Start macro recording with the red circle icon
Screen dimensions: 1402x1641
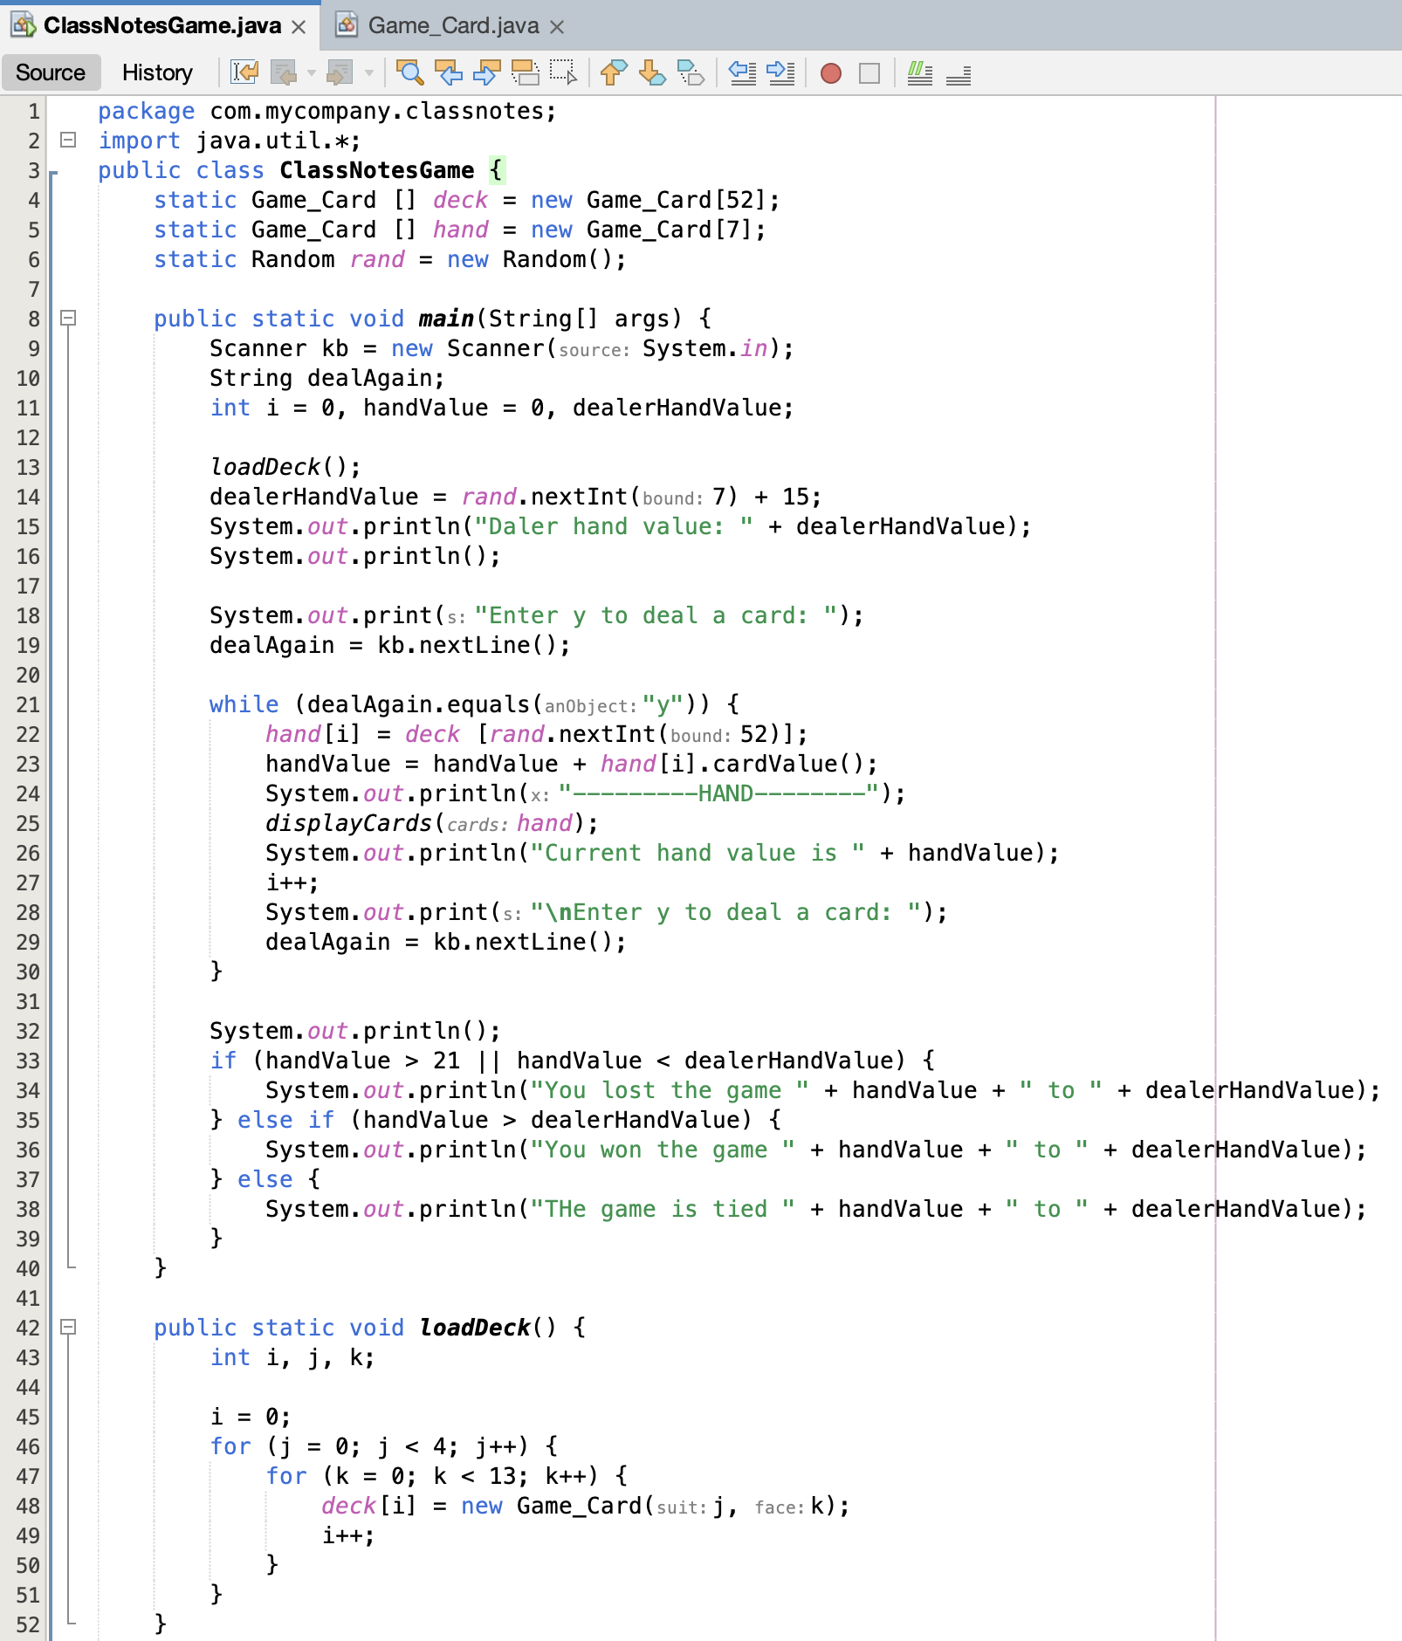click(x=830, y=73)
